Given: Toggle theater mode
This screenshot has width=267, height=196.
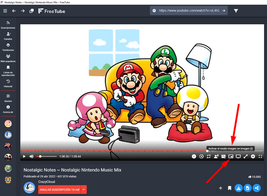Looking at the screenshot, I should tap(238, 157).
